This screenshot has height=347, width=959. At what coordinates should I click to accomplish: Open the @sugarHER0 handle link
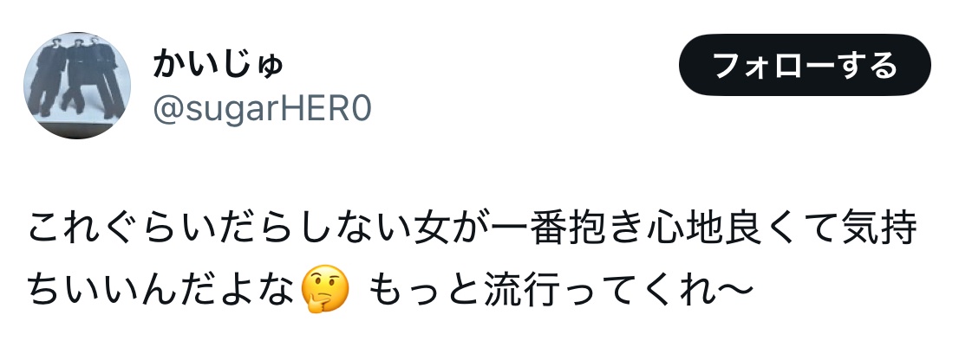click(262, 110)
